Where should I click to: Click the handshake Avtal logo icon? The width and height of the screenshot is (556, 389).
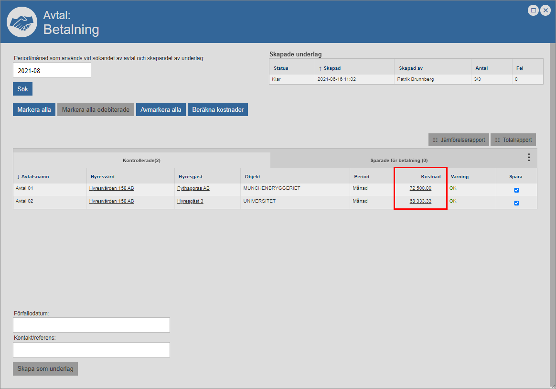[22, 22]
